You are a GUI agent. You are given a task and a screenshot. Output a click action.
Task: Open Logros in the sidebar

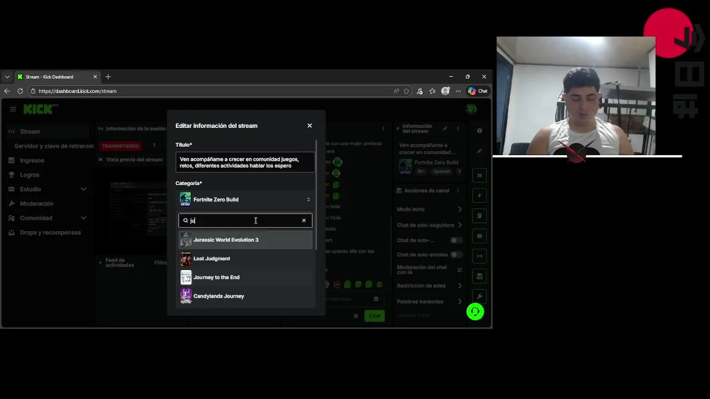click(x=47, y=175)
